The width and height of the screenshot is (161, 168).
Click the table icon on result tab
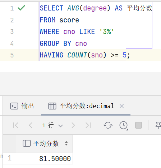point(52,106)
